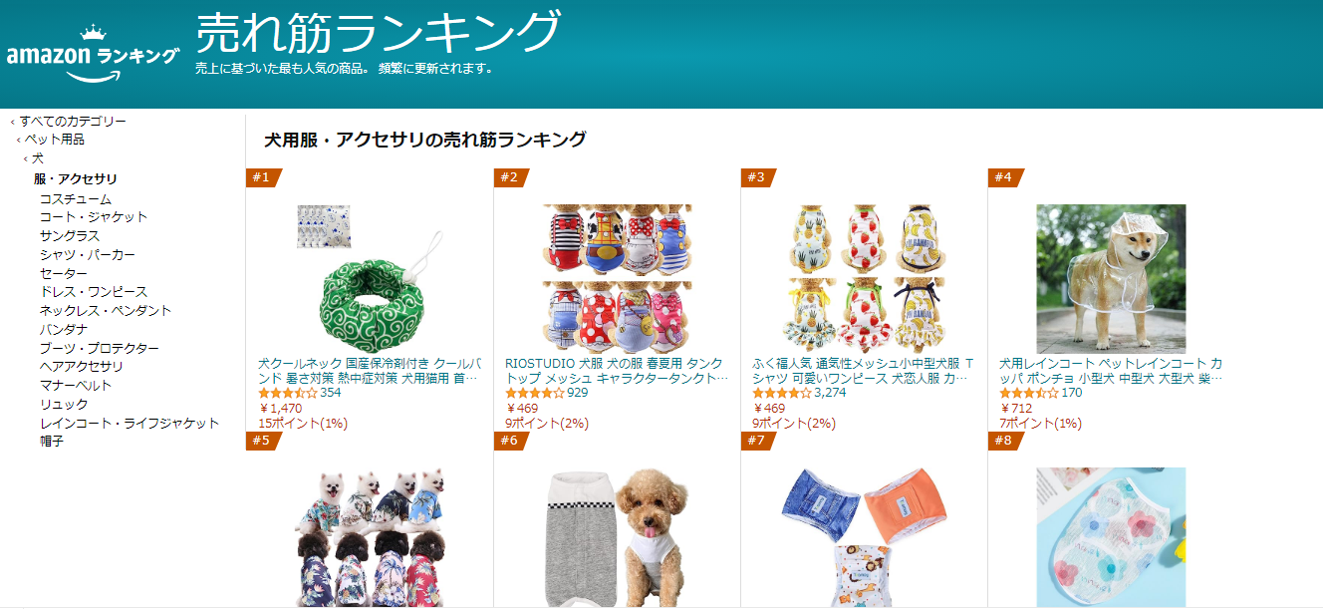Click the 3,274 review count link
This screenshot has width=1323, height=609.
831,393
